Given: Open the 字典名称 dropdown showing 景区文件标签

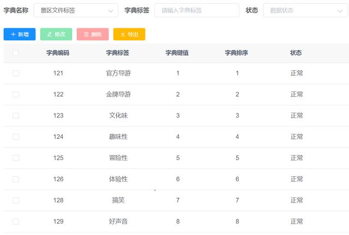Looking at the screenshot, I should point(76,10).
